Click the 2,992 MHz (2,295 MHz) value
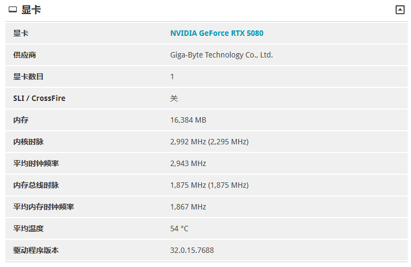Image resolution: width=411 pixels, height=267 pixels. click(209, 142)
